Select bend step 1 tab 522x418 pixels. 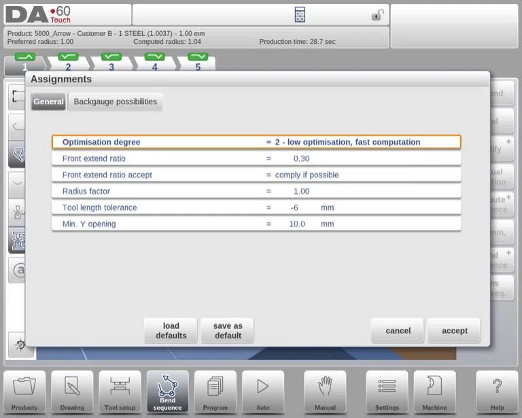pos(25,67)
